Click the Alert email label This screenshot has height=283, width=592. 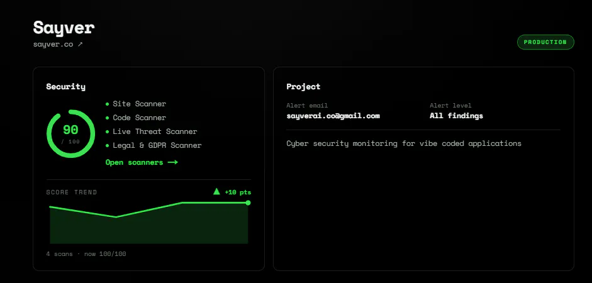(307, 106)
